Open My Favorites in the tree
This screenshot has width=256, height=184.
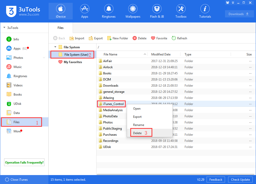[x=70, y=62]
